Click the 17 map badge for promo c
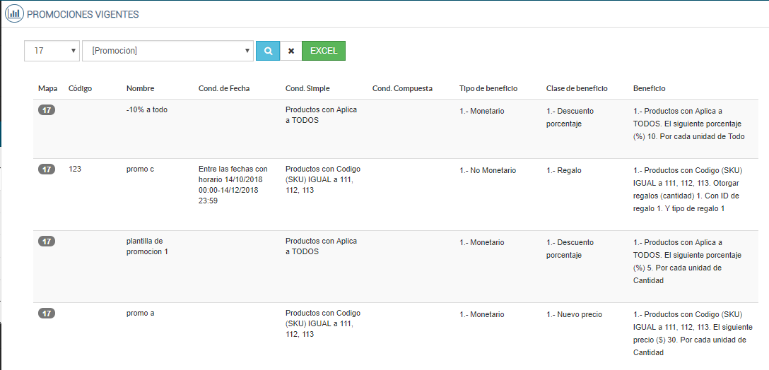Screen dimensions: 769x370 point(47,169)
